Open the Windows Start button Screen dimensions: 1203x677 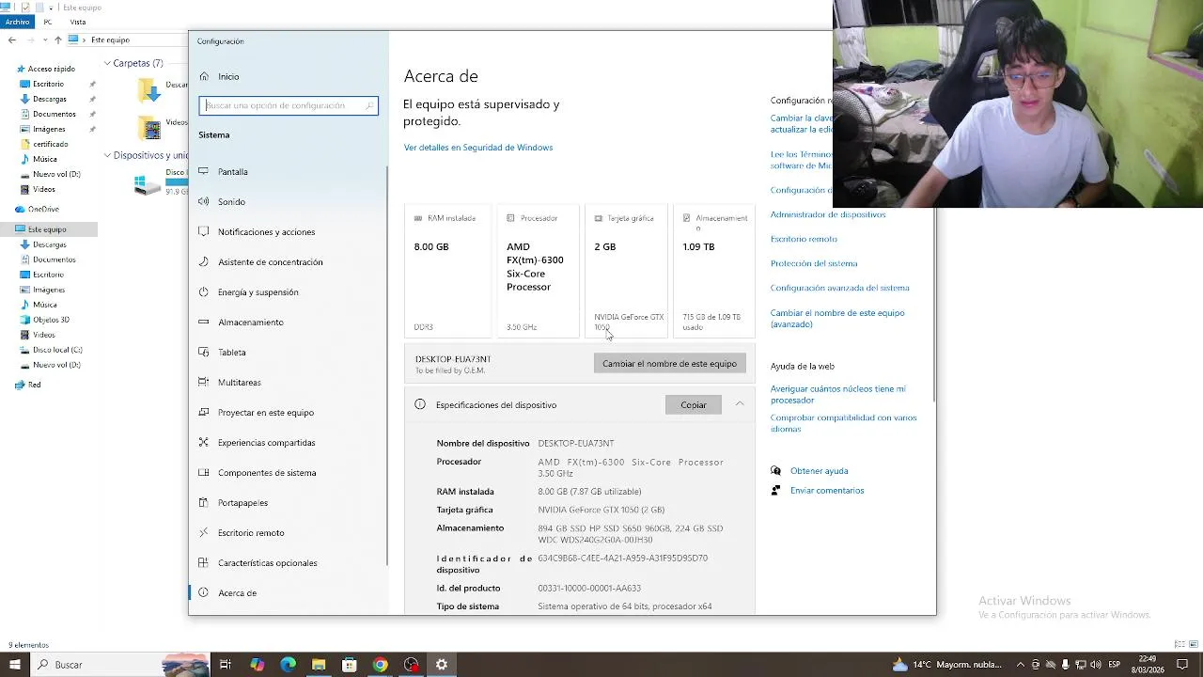pos(15,665)
